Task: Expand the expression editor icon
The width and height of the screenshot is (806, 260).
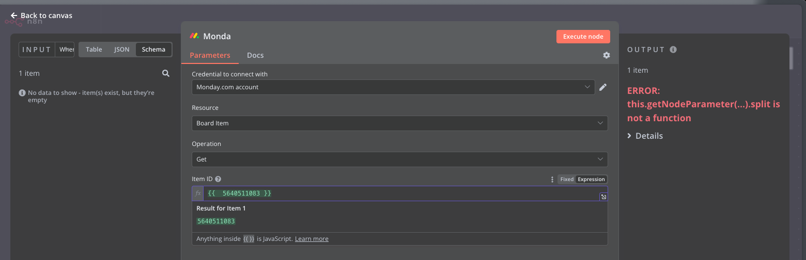Action: click(603, 197)
